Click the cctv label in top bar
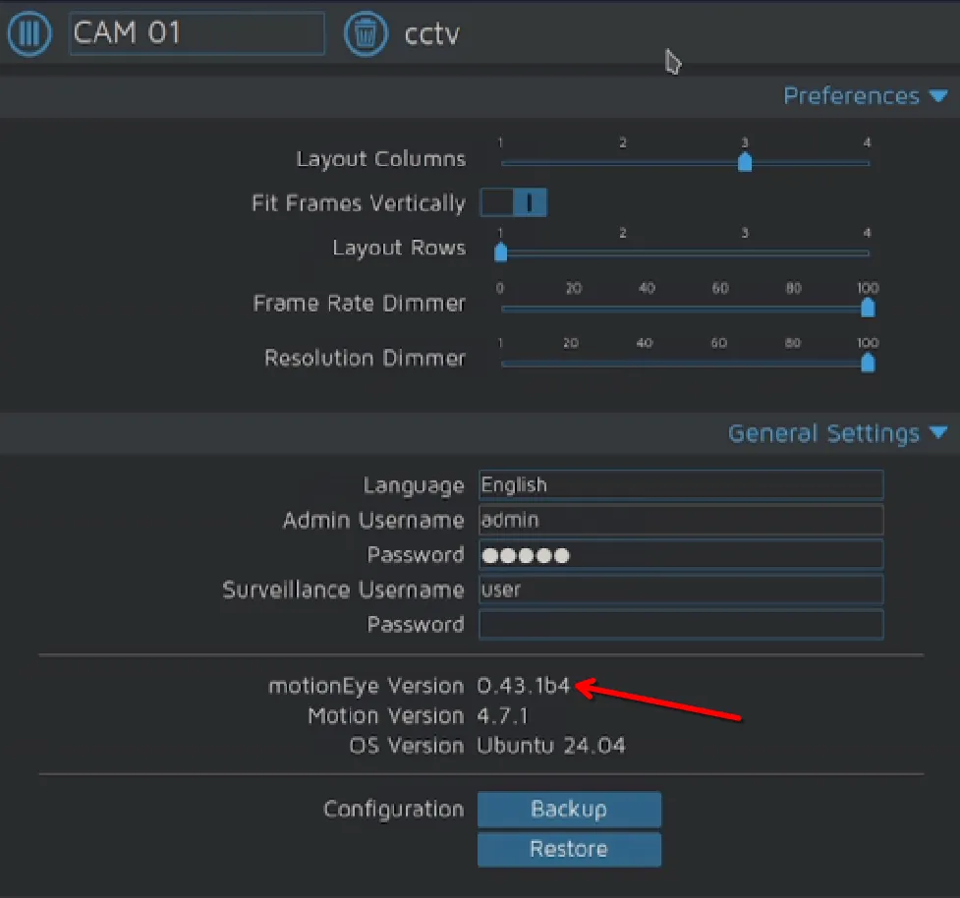This screenshot has height=898, width=960. 431,33
